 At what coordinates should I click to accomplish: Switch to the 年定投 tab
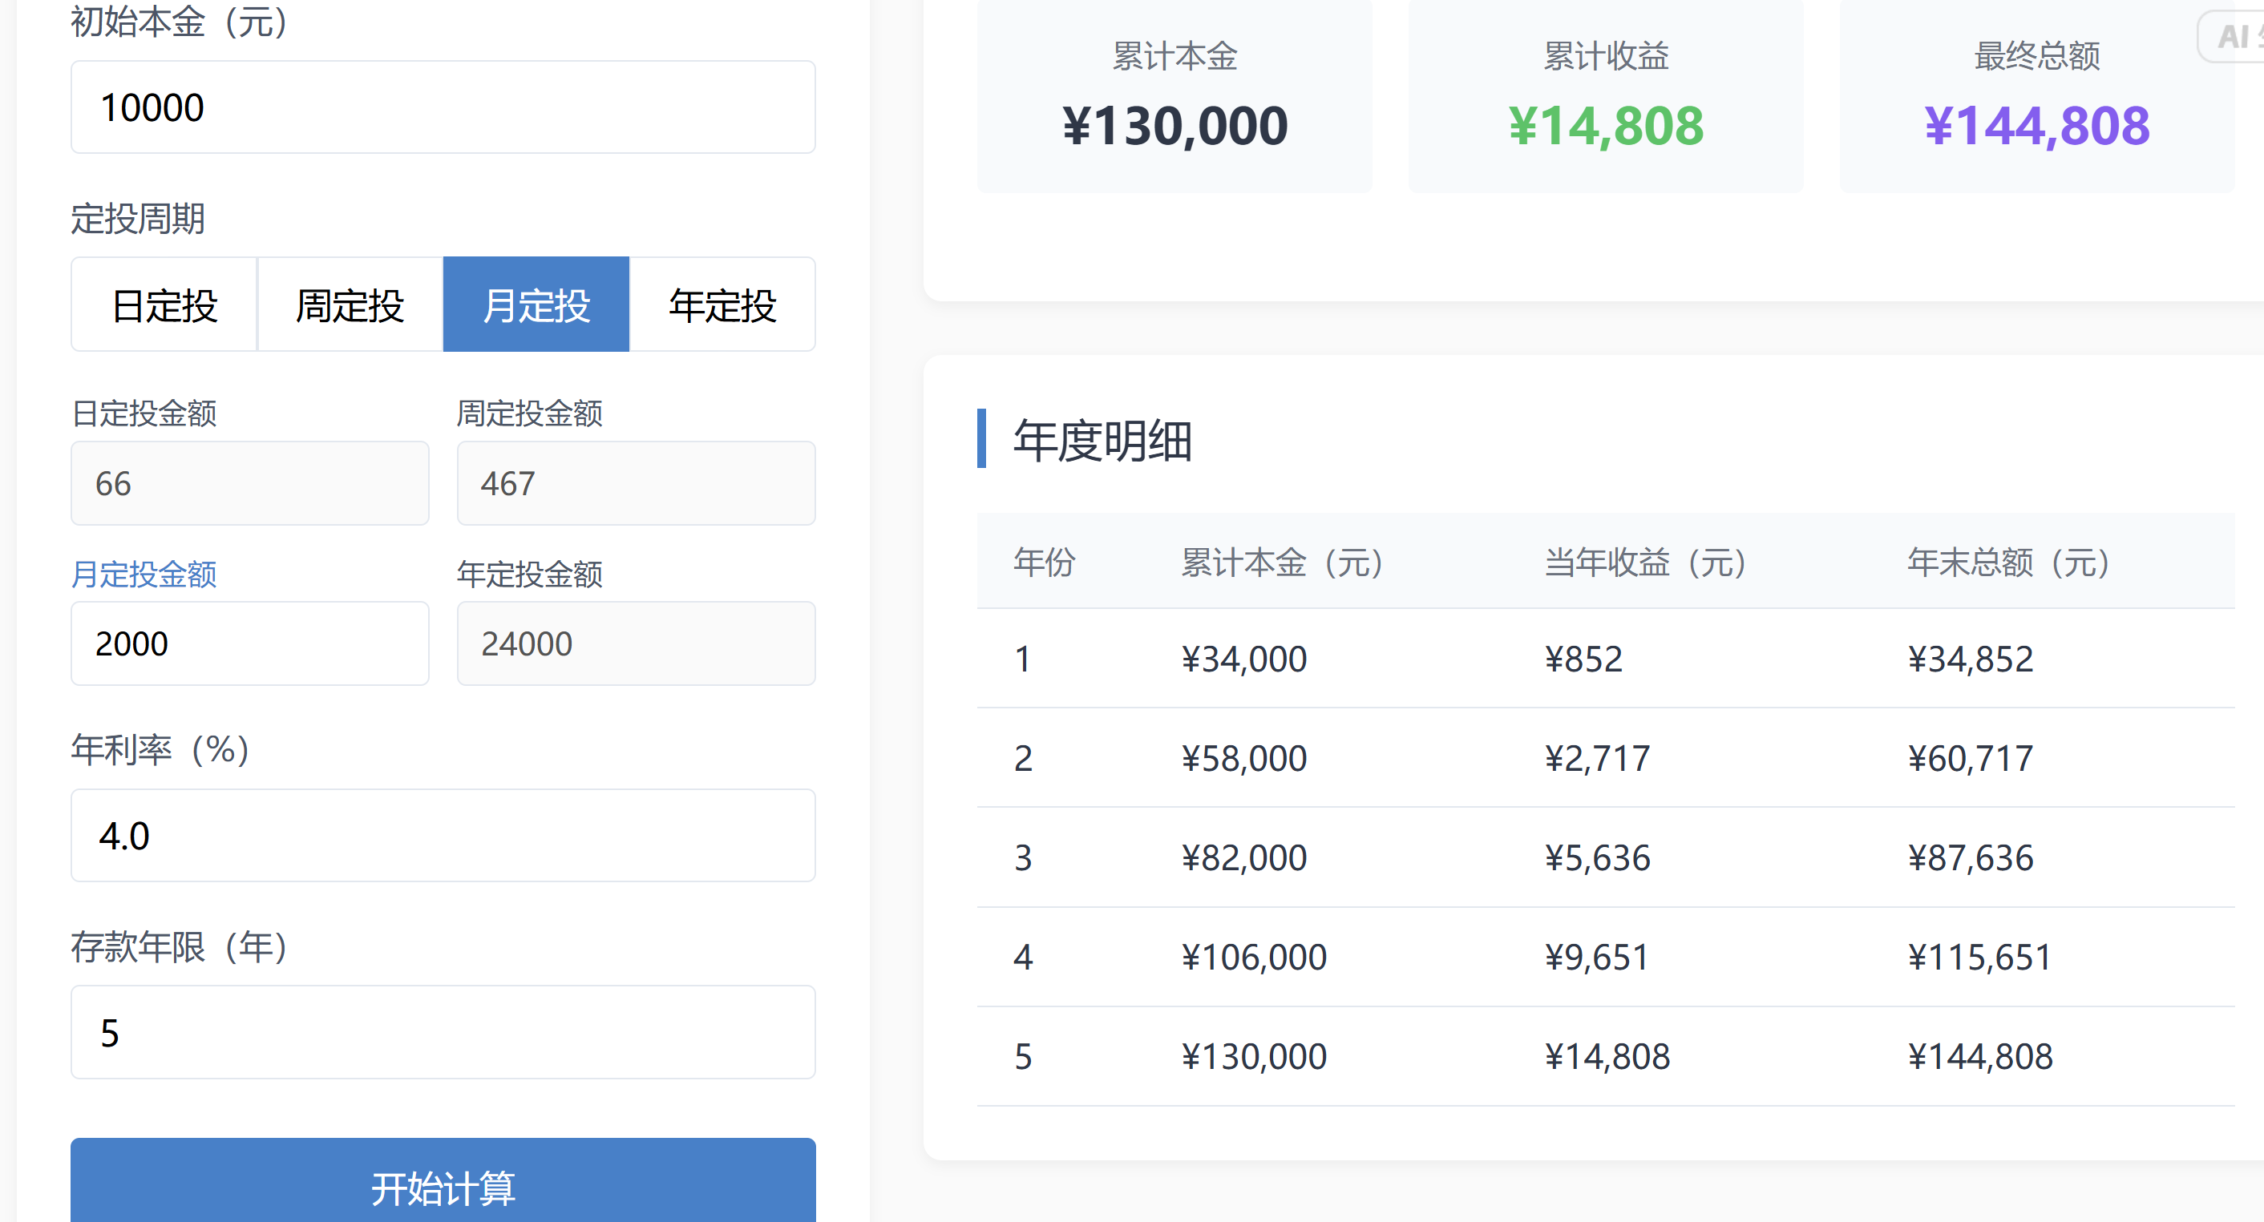722,304
